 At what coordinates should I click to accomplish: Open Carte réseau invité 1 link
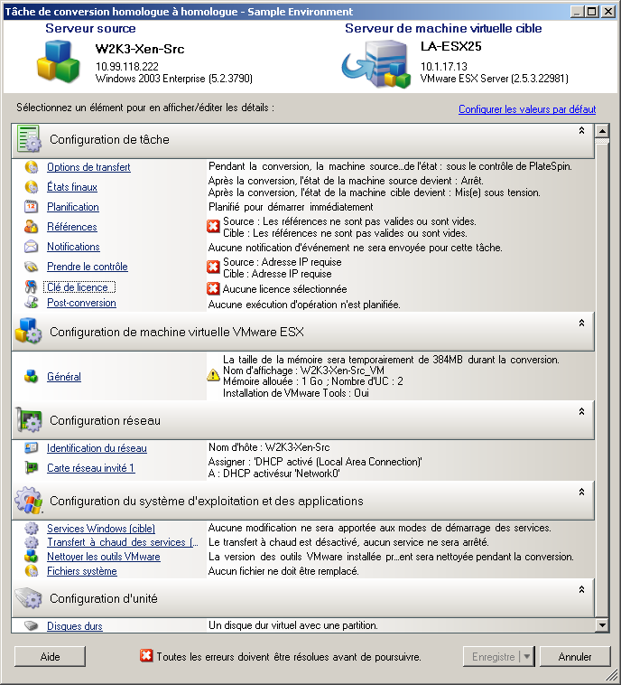pos(91,468)
